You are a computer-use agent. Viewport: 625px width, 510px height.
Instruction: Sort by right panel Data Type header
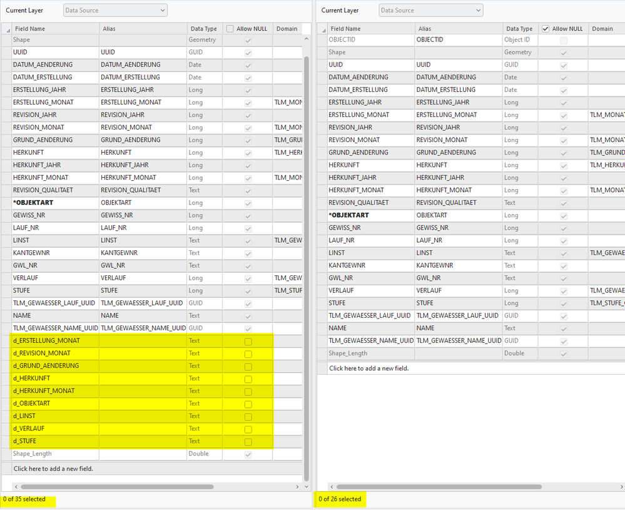click(520, 29)
